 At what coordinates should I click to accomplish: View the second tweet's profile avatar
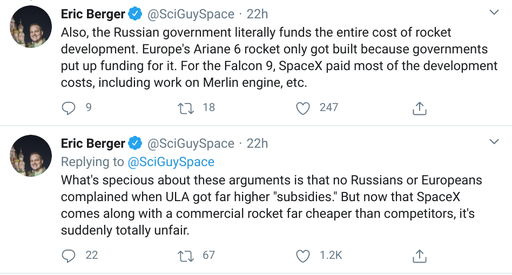(x=31, y=156)
